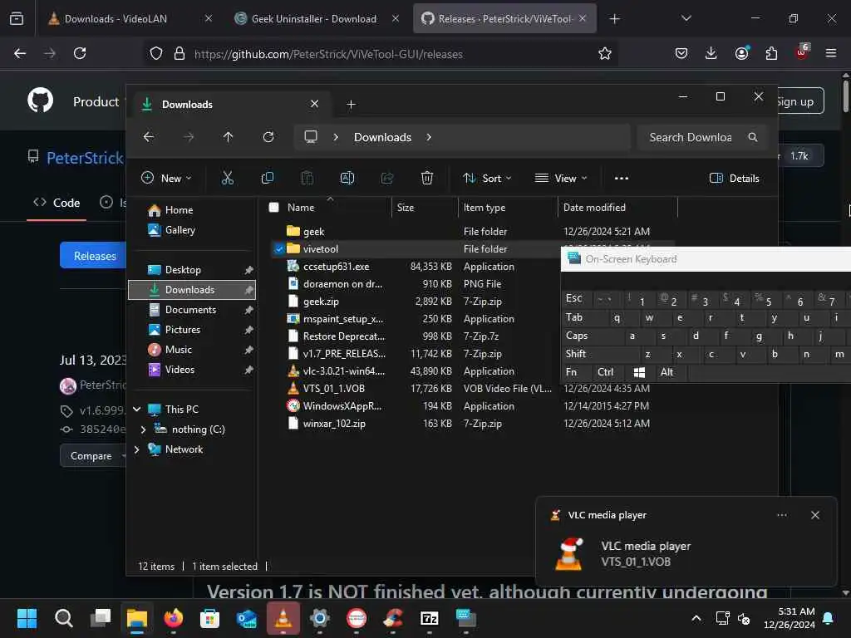Open the Product menu on GitHub
This screenshot has width=851, height=638.
tap(96, 101)
